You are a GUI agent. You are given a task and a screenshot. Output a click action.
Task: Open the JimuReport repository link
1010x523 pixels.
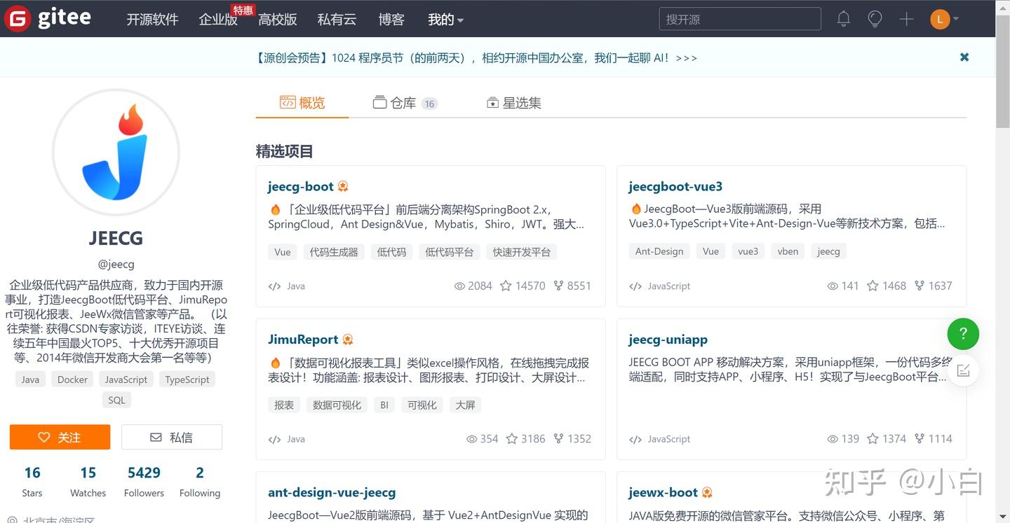tap(303, 339)
